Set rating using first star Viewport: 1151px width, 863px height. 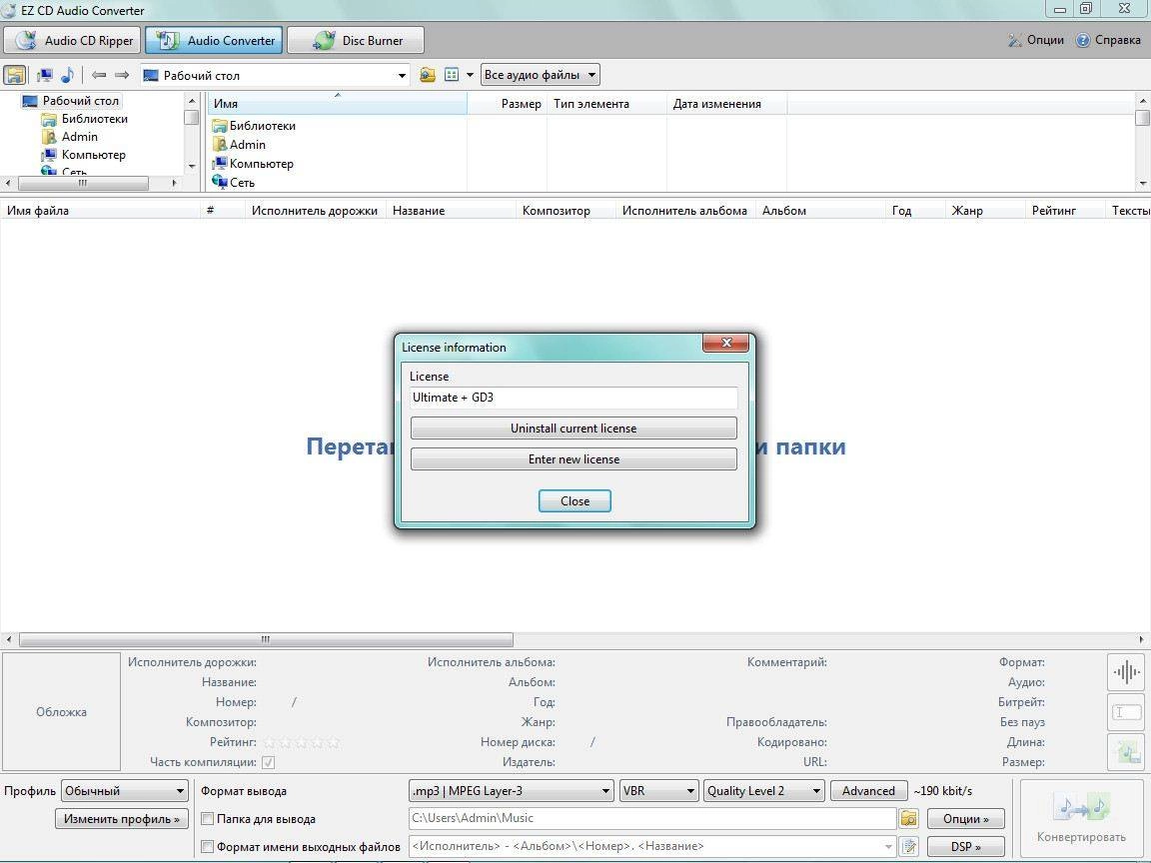270,743
